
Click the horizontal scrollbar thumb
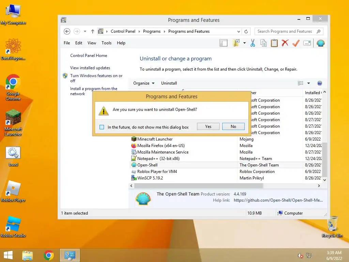[x=199, y=186]
